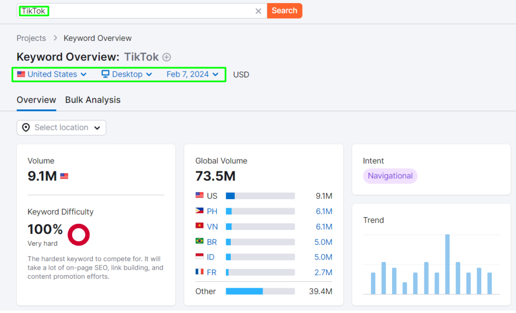Open the Select location dropdown

61,128
